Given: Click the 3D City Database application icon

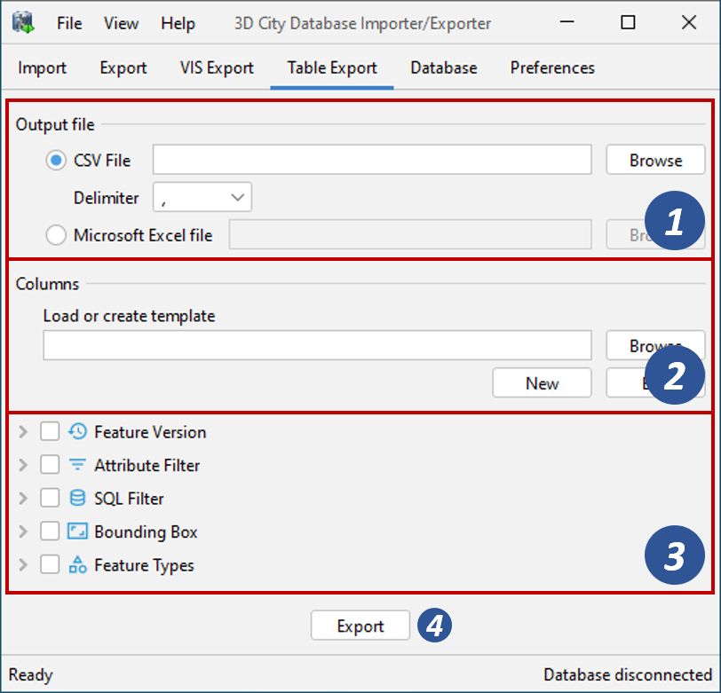Looking at the screenshot, I should (23, 22).
